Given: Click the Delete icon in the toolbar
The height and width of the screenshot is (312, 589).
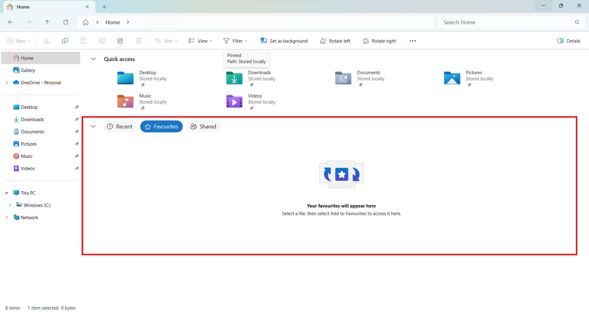Looking at the screenshot, I should [x=138, y=40].
